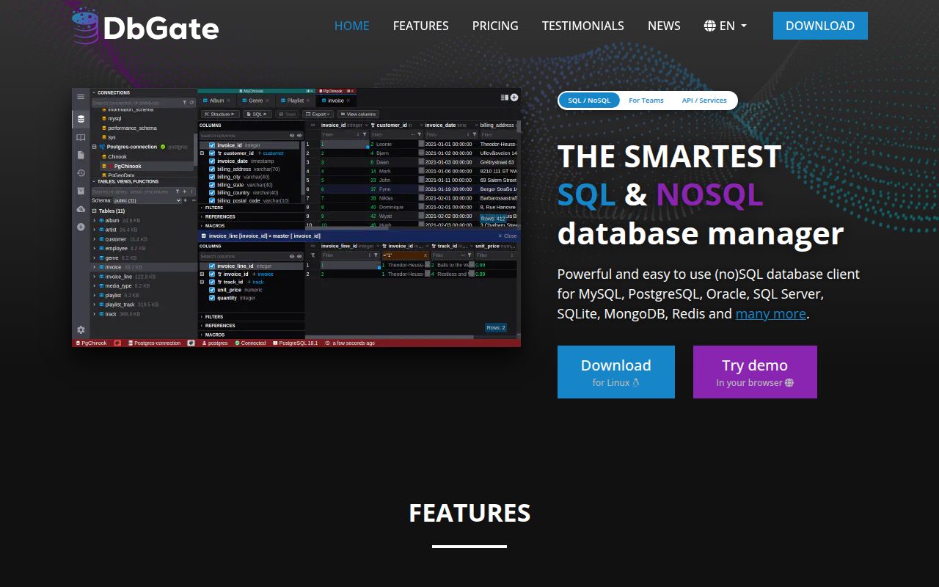The width and height of the screenshot is (939, 587).
Task: Click the Rows: 412 indicator
Action: click(x=493, y=219)
